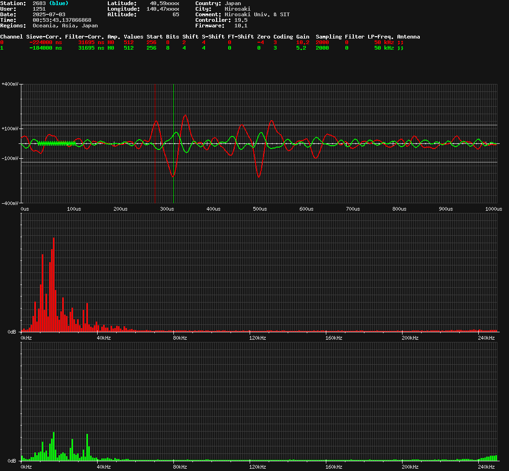Click the "S-Shift" column header
Screen dimensions: 509x471
click(x=213, y=37)
